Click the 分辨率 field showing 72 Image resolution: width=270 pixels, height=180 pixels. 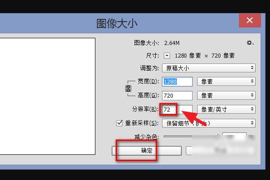177,109
